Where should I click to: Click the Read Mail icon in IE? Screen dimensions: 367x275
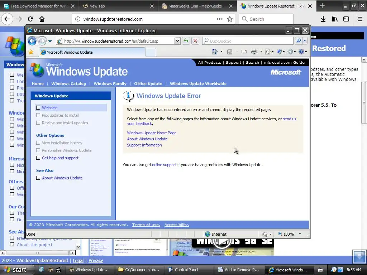(x=244, y=52)
